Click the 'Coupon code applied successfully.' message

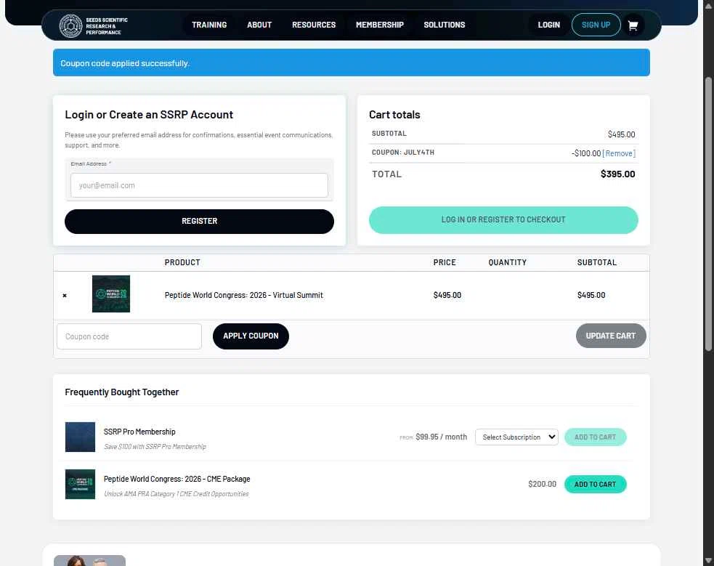tap(125, 63)
